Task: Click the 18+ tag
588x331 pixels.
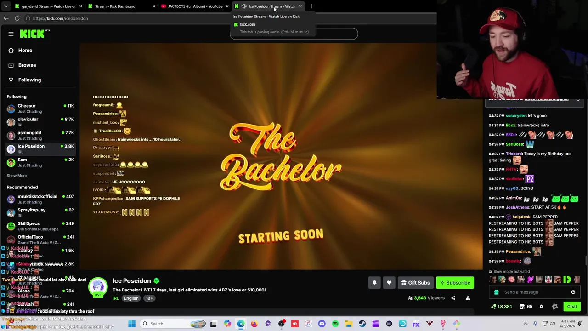Action: [x=149, y=298]
